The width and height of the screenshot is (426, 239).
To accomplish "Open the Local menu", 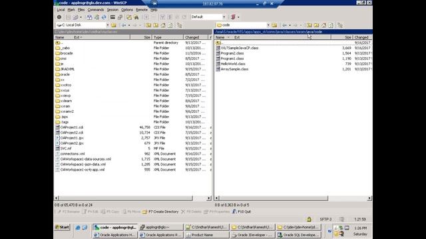I will (61, 10).
